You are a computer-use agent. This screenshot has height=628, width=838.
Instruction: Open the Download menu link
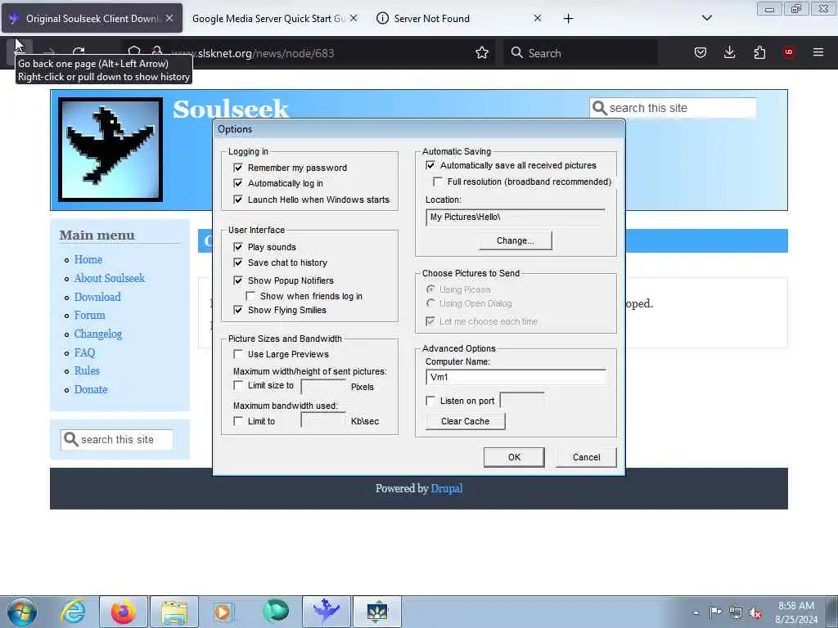[97, 297]
